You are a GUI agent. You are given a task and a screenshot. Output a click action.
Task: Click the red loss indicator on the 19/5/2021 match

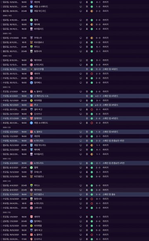[91, 235]
